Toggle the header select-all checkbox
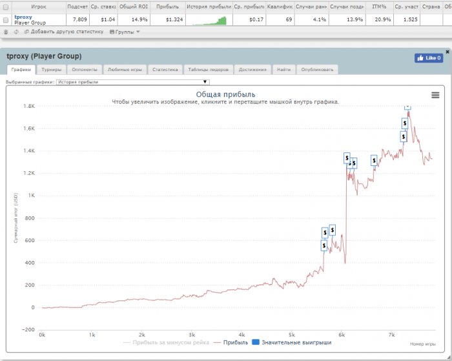 coord(5,7)
